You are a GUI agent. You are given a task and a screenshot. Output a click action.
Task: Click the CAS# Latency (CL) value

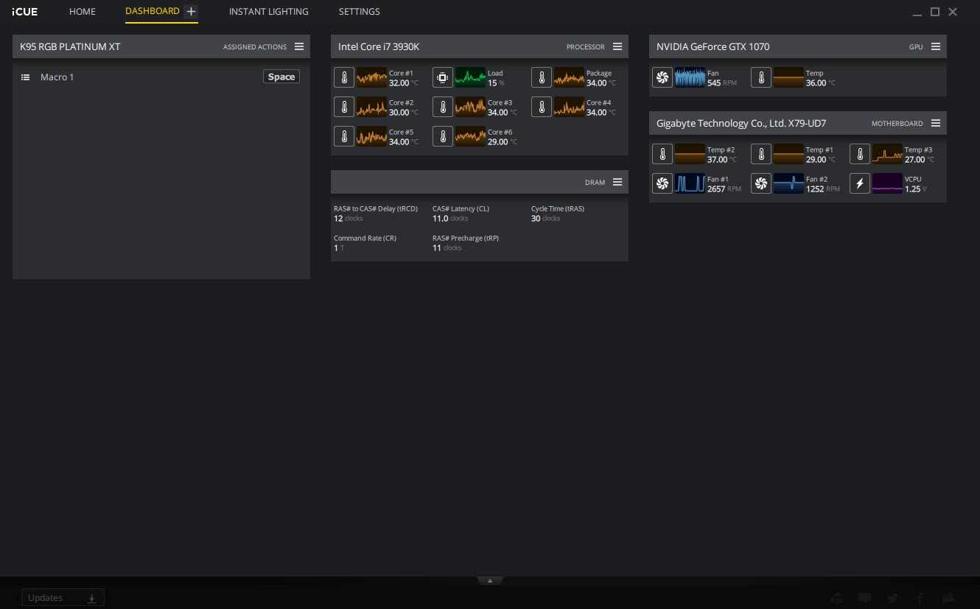click(450, 219)
